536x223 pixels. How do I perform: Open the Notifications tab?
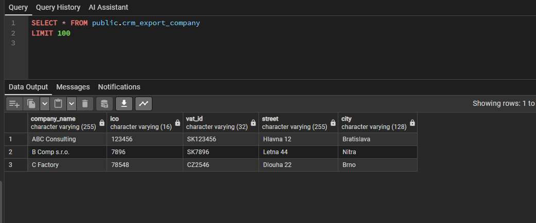click(119, 87)
